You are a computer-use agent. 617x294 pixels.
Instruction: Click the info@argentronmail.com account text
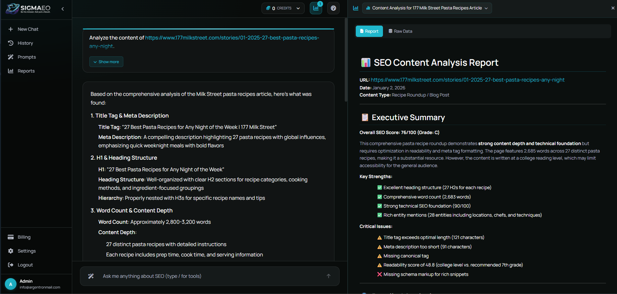[x=40, y=287]
